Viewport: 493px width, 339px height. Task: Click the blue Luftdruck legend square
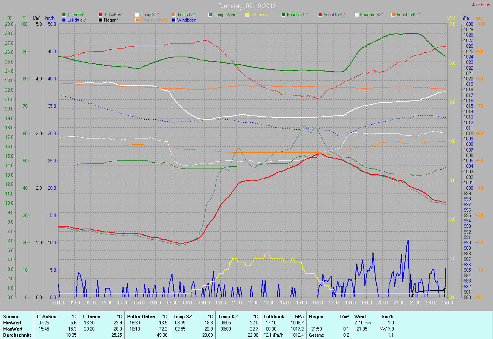(x=64, y=20)
